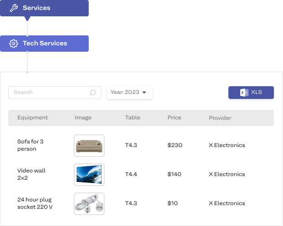Sort by the Equipment column header
Screen dimensions: 283x226
point(32,118)
